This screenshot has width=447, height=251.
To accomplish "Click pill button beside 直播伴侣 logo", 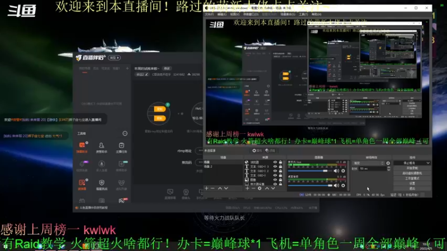I will pyautogui.click(x=115, y=58).
